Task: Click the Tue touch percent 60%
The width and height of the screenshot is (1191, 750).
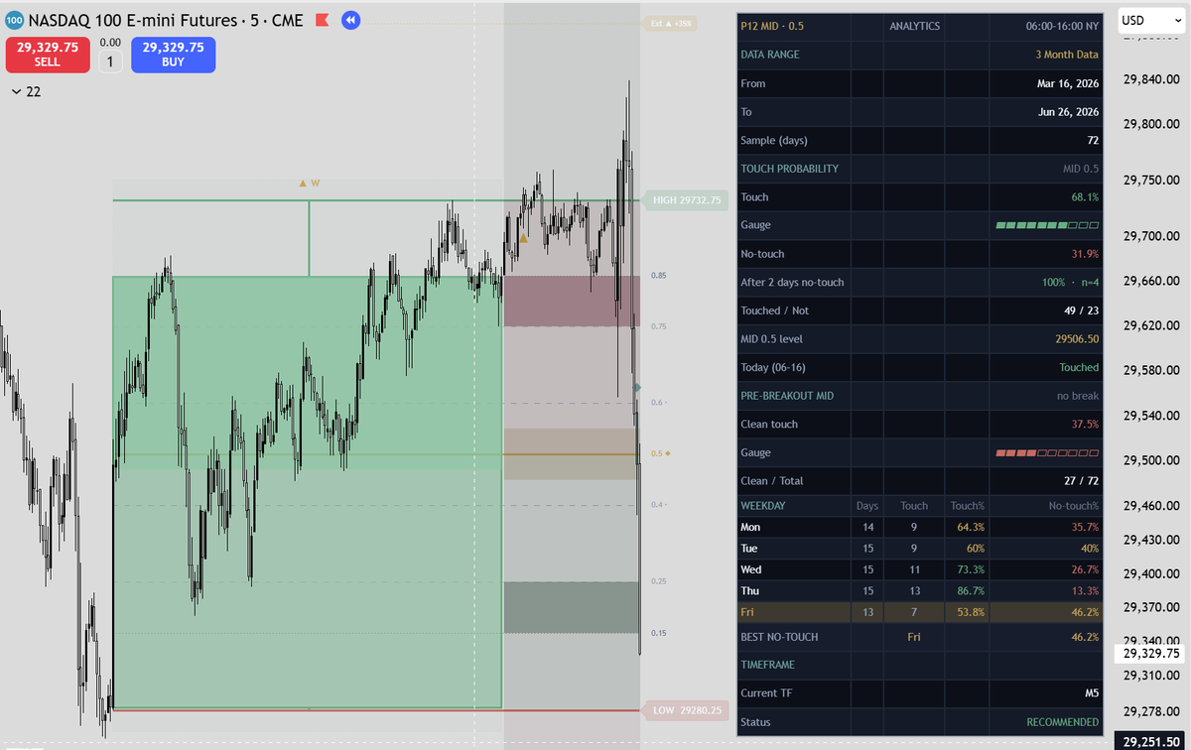Action: tap(976, 548)
